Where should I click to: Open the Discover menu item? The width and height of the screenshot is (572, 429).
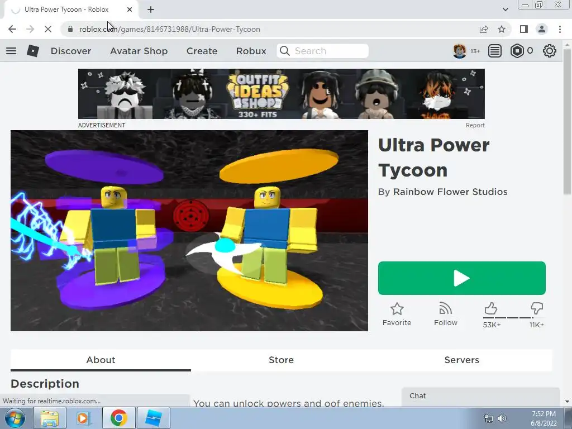(71, 51)
